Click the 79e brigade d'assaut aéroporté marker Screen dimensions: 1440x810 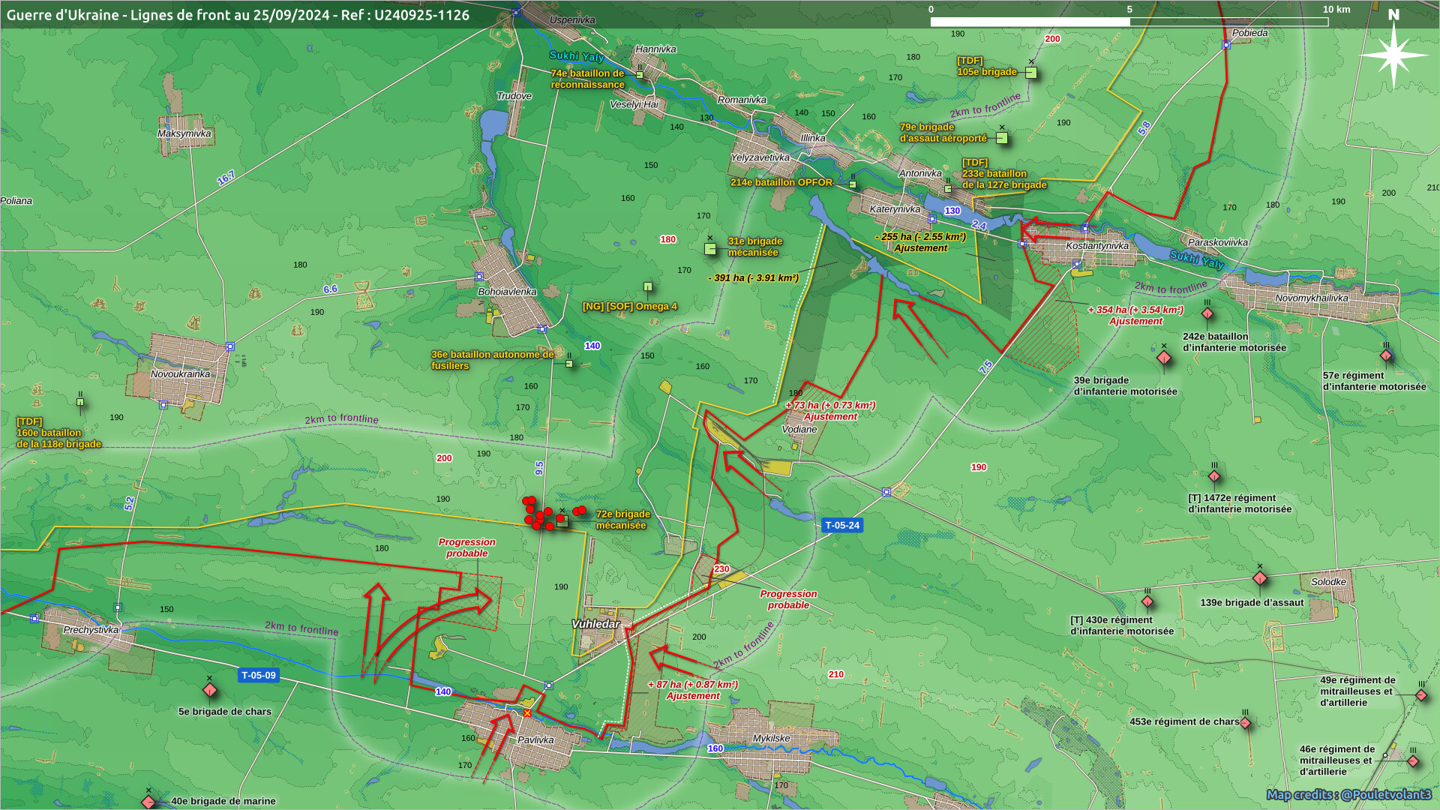[1001, 138]
